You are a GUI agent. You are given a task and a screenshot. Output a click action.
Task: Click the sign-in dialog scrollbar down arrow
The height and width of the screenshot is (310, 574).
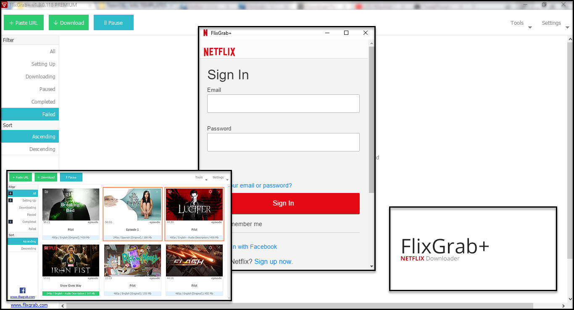pos(371,266)
